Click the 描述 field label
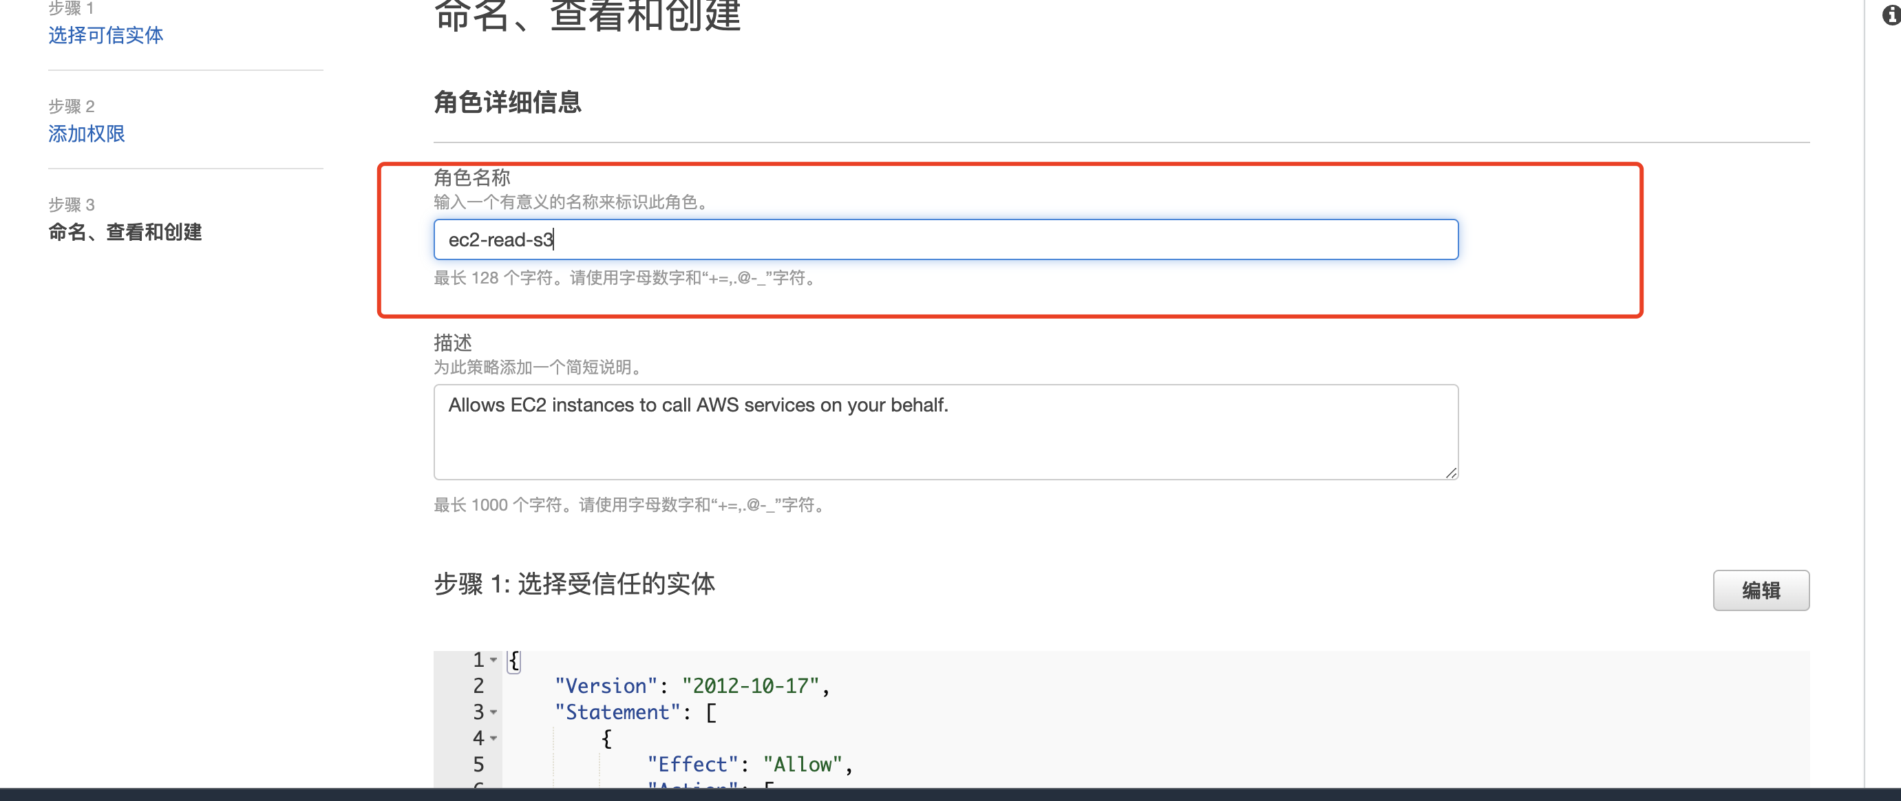This screenshot has height=801, width=1901. tap(452, 342)
